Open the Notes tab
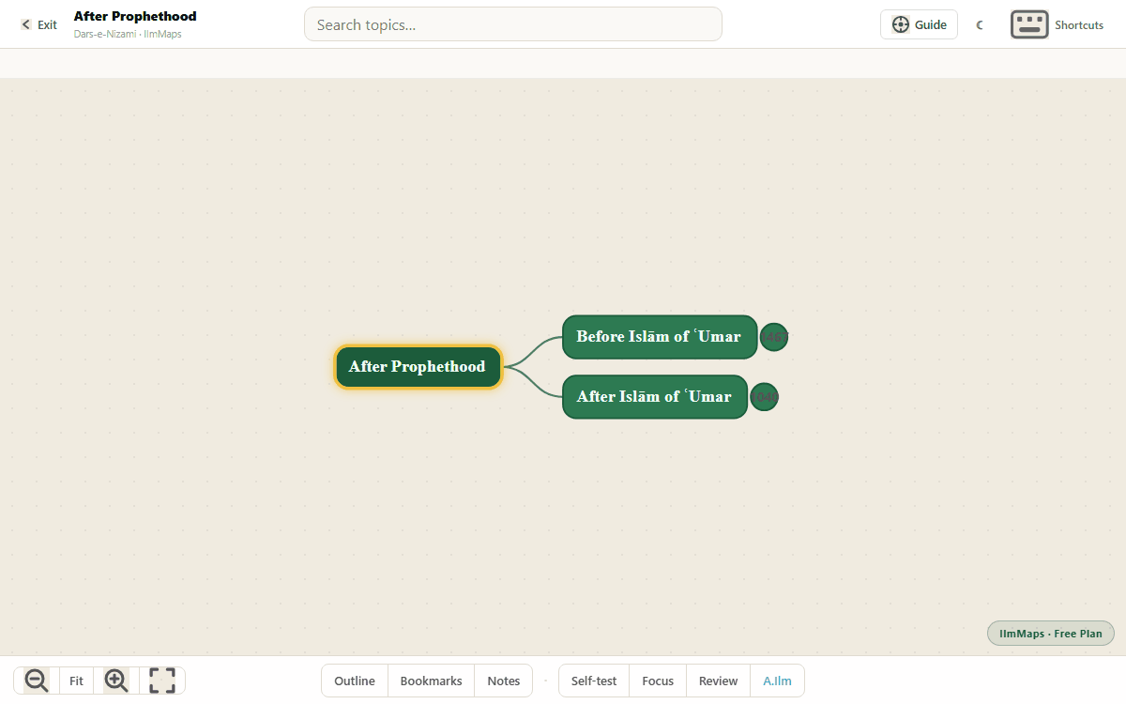 coord(504,681)
